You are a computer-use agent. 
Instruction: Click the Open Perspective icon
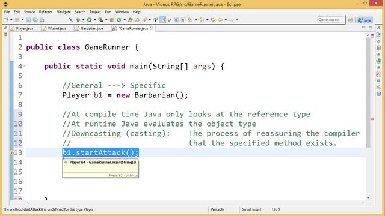click(350, 20)
